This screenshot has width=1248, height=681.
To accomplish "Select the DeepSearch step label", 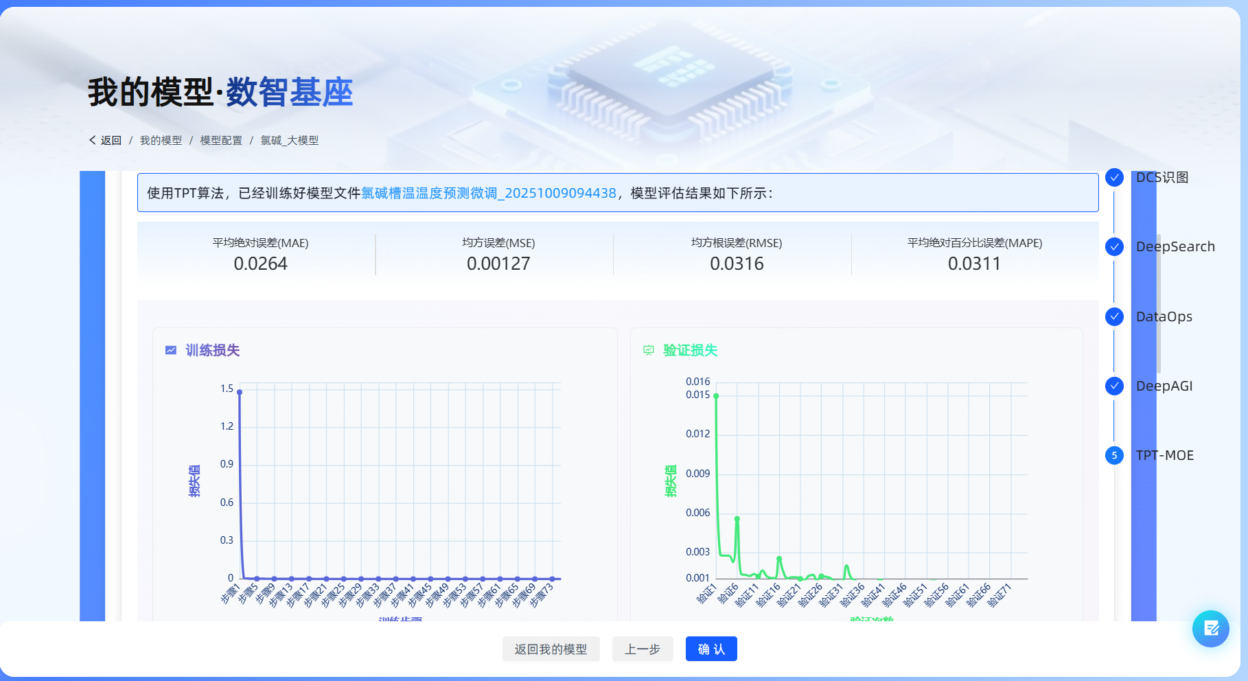I will pyautogui.click(x=1175, y=247).
